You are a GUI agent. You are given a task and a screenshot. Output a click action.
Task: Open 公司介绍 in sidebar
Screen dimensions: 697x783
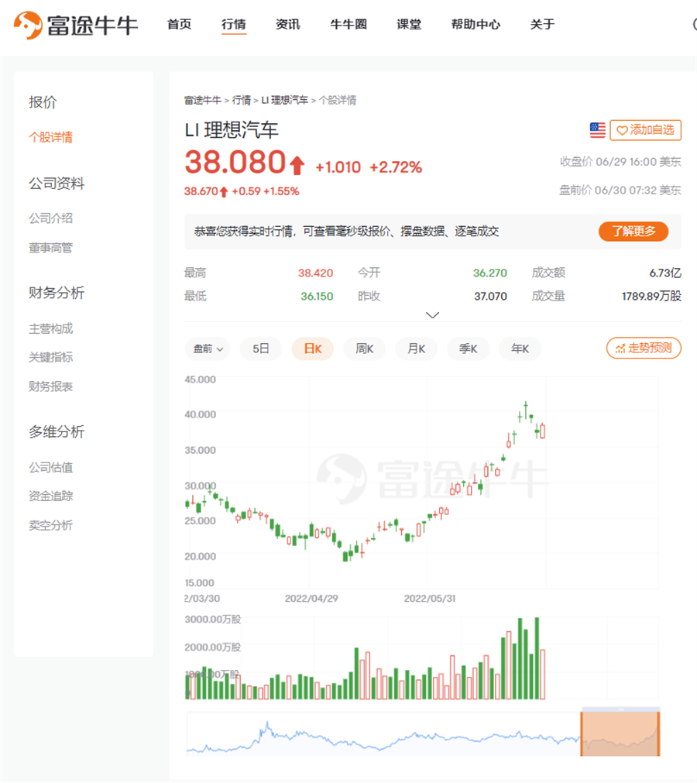[51, 218]
